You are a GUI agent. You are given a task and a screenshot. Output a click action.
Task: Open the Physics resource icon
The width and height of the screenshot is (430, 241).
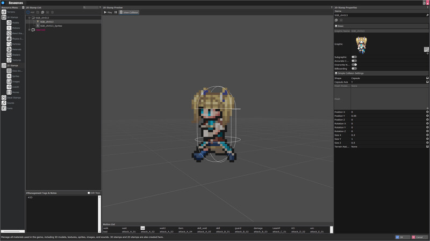coord(9,39)
